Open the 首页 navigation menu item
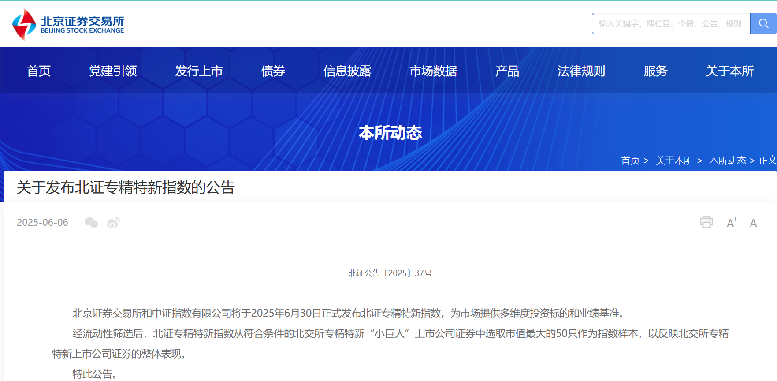Viewport: 777px width, 381px height. click(39, 71)
